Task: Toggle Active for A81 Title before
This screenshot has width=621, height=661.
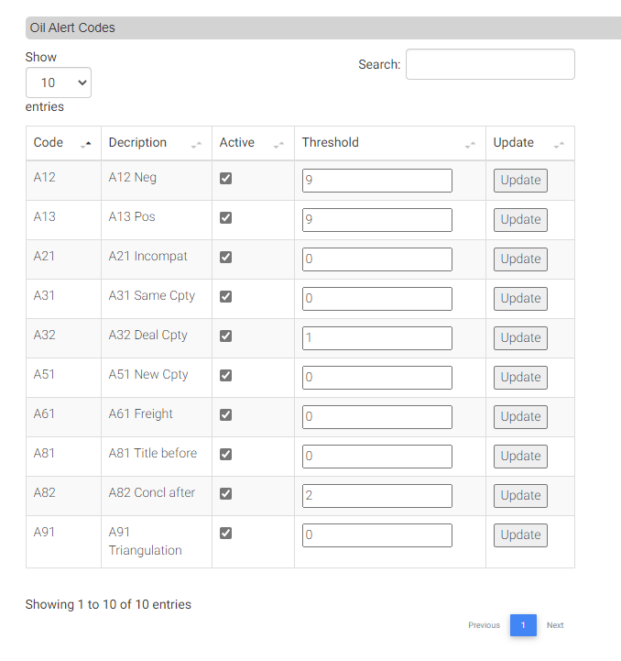Action: pos(226,454)
